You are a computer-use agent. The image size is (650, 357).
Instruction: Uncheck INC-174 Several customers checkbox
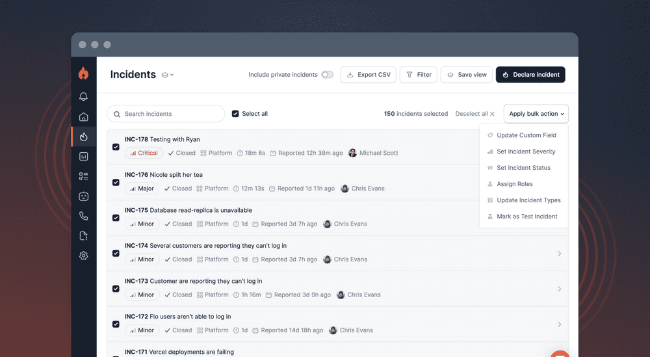click(116, 254)
